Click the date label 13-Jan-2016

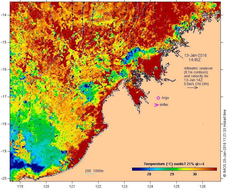point(195,55)
